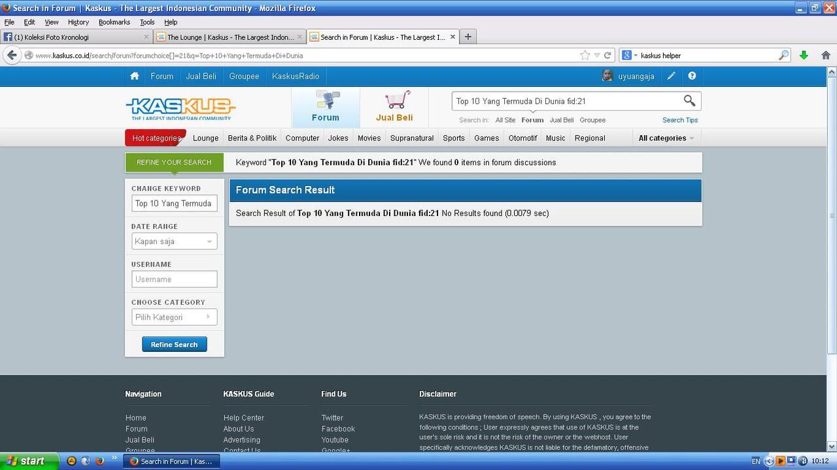
Task: Open the History menu
Action: click(x=78, y=22)
